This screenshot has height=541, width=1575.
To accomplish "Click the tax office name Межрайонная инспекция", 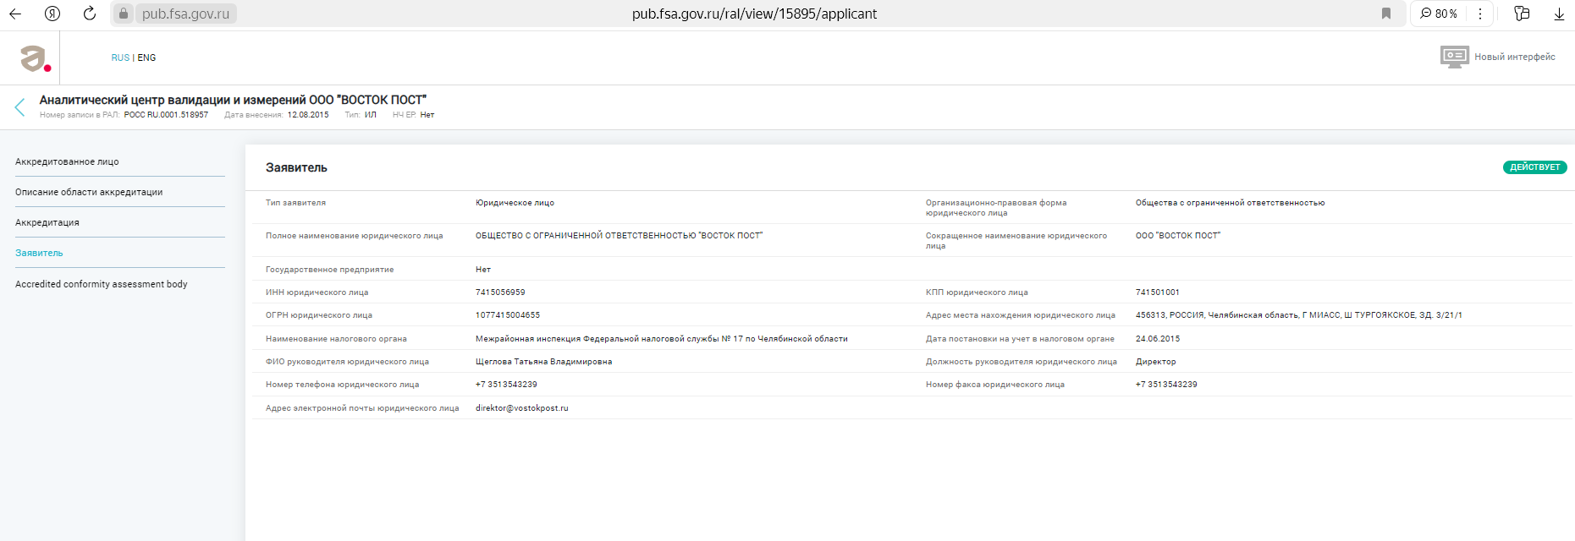I will pos(662,339).
